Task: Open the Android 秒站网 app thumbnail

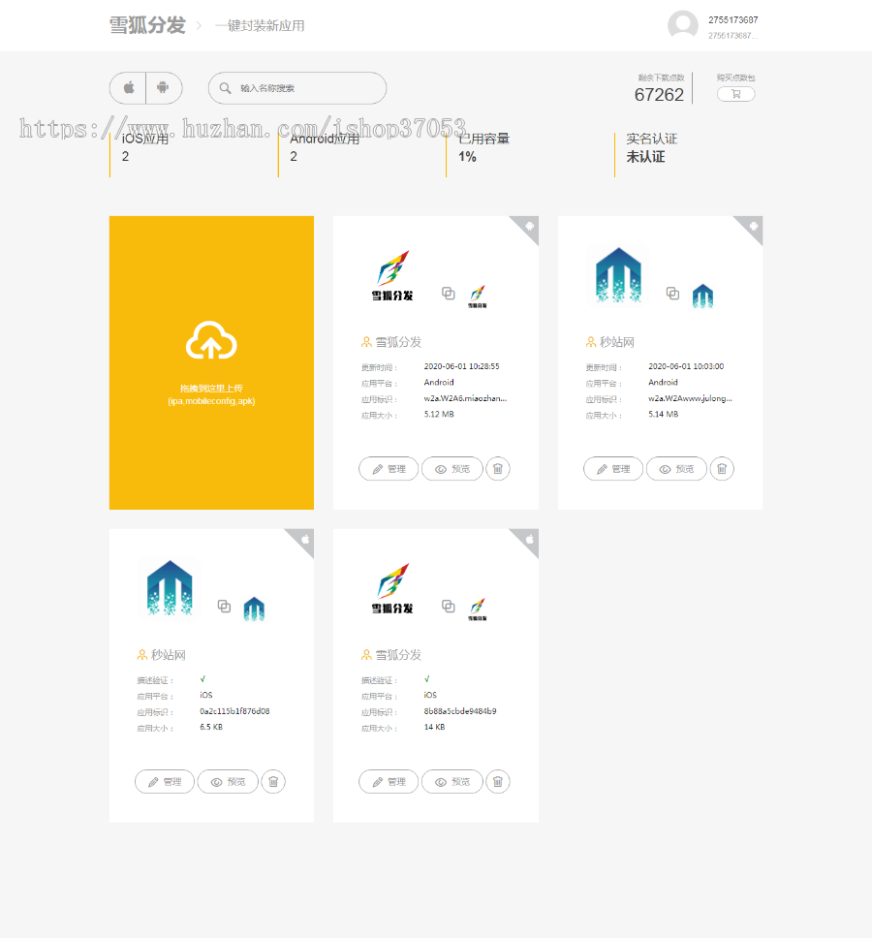Action: pyautogui.click(x=616, y=275)
